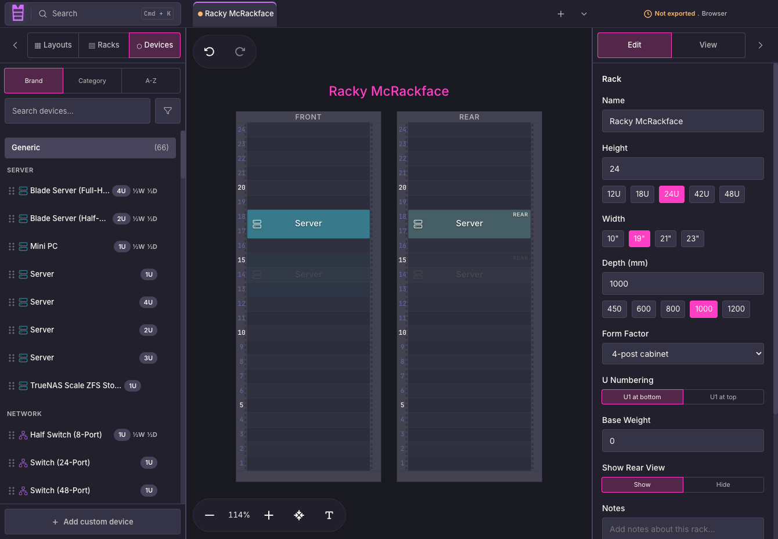Click Add custom device button
Viewport: 778px width, 539px height.
[x=92, y=522]
